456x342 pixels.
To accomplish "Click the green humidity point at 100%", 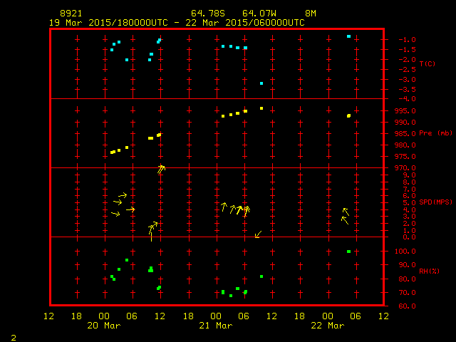I will 348,252.
